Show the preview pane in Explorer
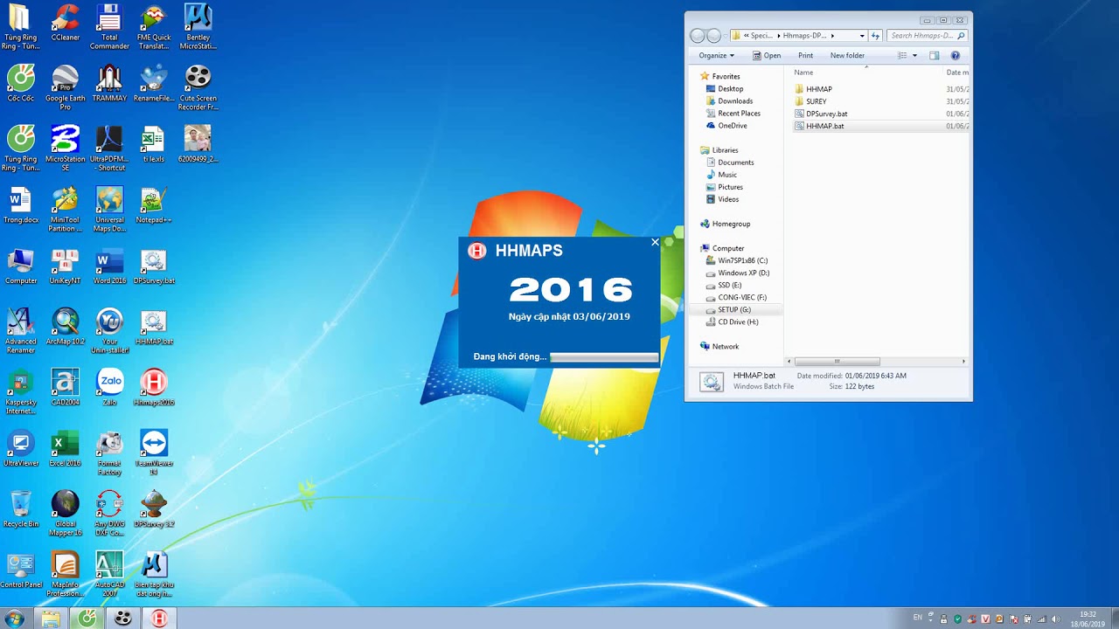Screen dimensions: 1119x629 tap(934, 55)
